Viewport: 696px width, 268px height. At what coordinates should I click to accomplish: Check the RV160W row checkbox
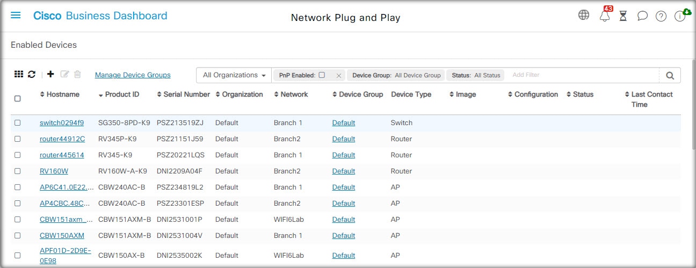18,171
